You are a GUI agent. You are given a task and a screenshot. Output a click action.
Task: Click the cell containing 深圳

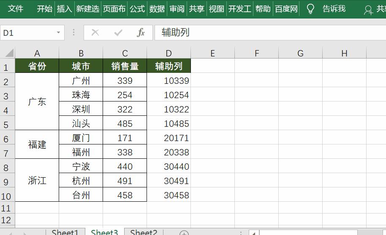tap(81, 109)
